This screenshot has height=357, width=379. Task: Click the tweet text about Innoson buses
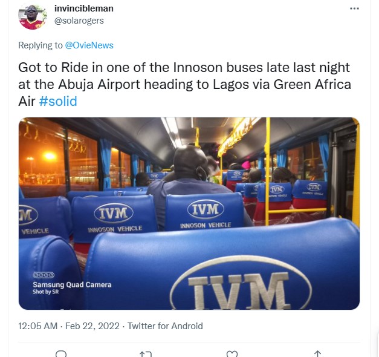click(x=185, y=84)
